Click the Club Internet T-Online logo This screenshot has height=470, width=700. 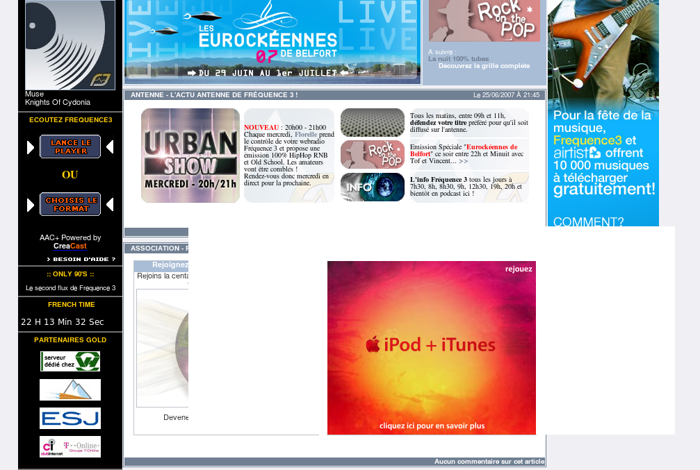(x=70, y=446)
